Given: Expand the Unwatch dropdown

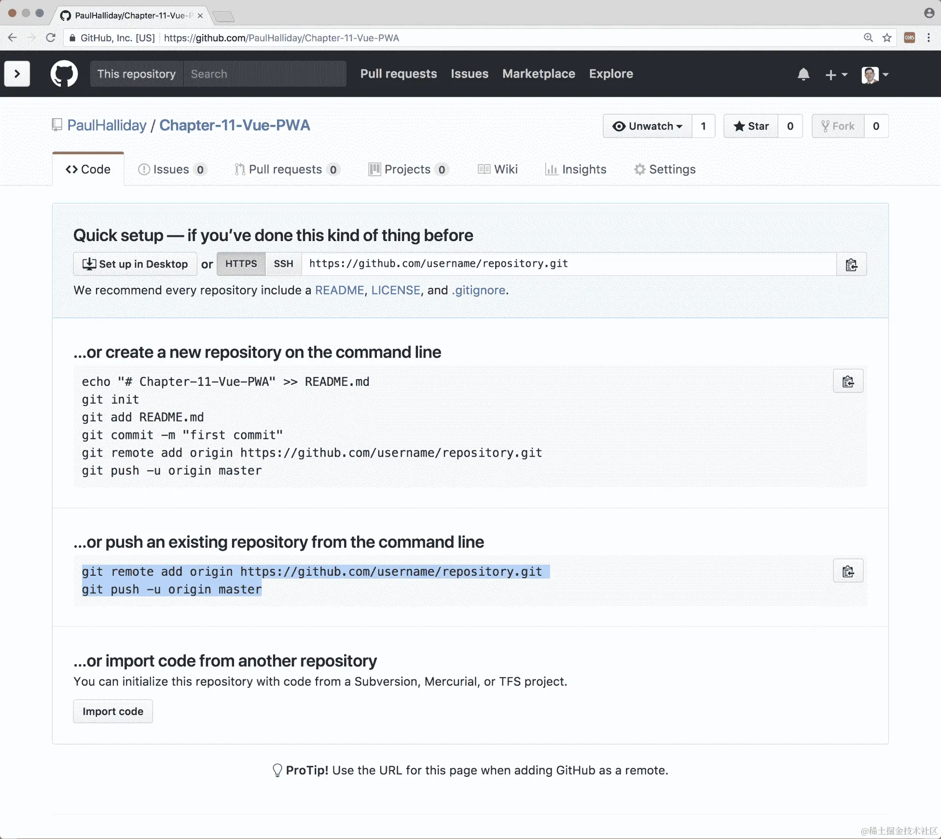Looking at the screenshot, I should [x=648, y=126].
